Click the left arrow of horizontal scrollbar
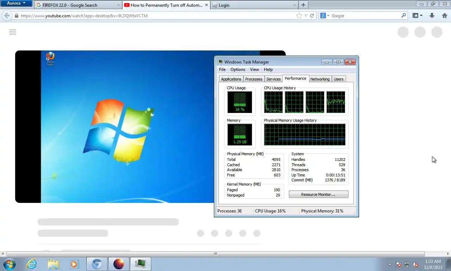 (3, 254)
